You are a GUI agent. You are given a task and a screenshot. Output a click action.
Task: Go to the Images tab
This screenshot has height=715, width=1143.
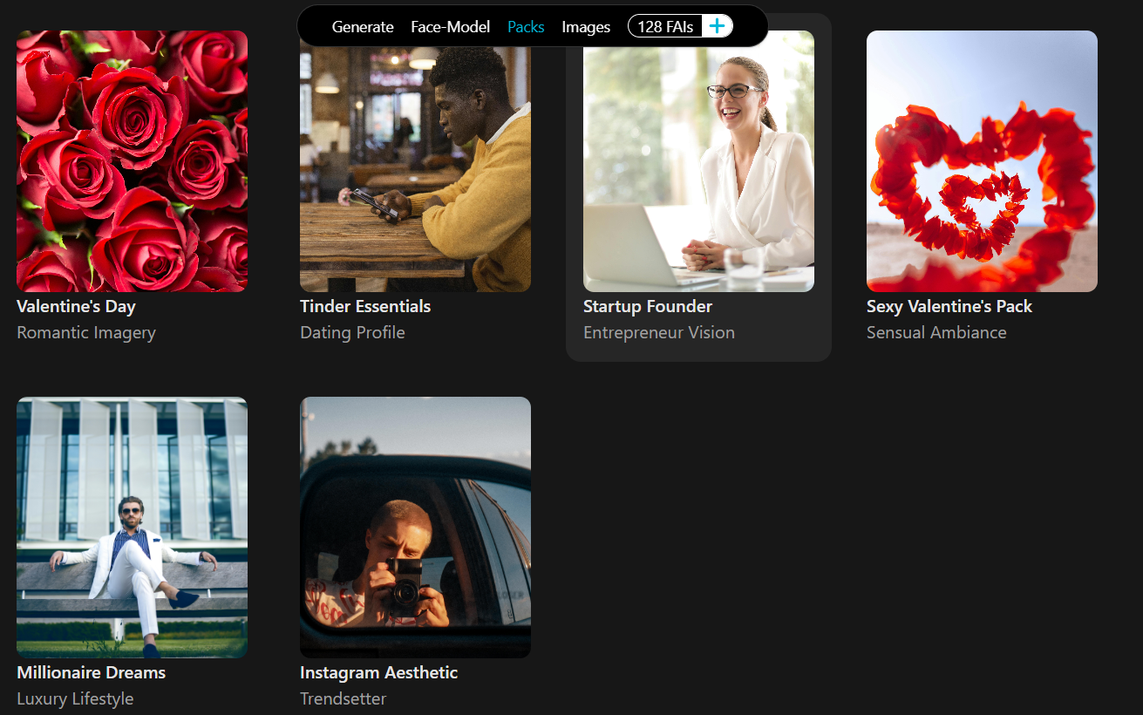tap(586, 27)
